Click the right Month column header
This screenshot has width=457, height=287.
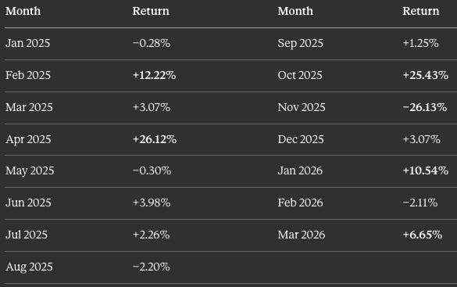point(295,11)
